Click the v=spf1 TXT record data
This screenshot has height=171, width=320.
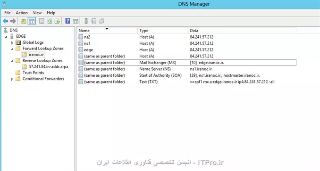232,82
